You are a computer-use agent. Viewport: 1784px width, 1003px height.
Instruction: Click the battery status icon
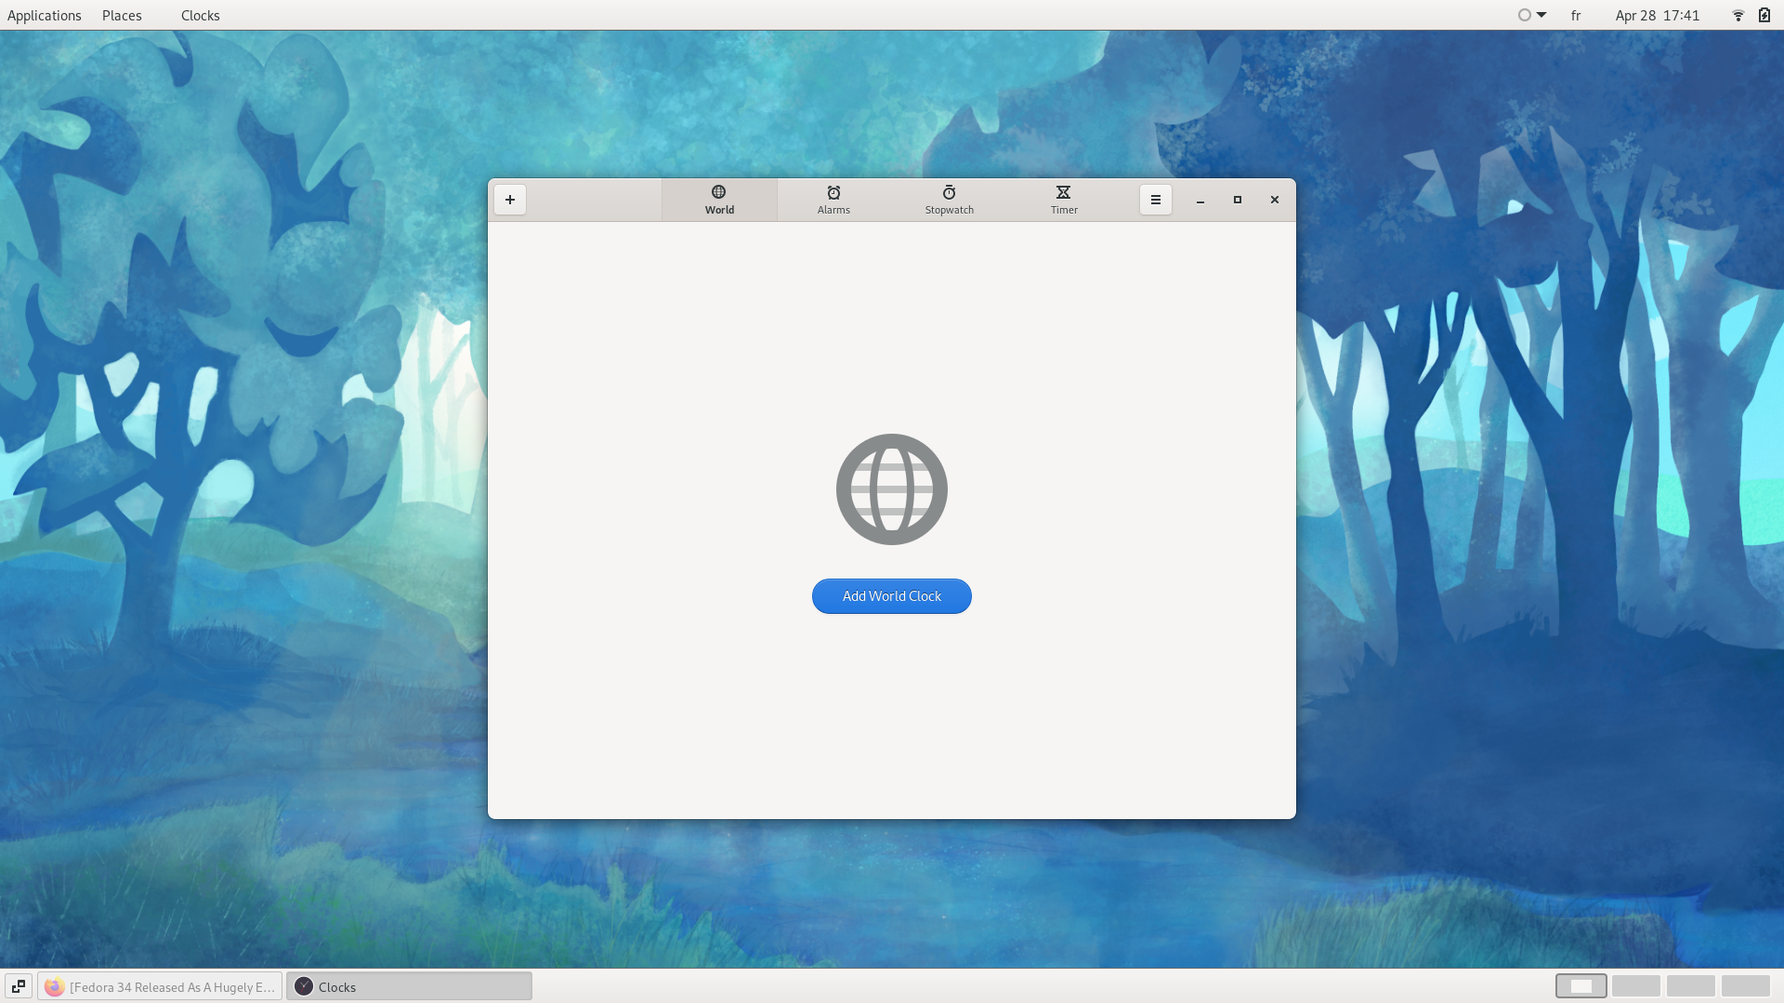click(1764, 16)
